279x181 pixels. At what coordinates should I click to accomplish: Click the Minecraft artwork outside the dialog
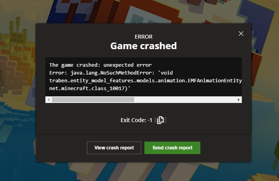[18, 89]
